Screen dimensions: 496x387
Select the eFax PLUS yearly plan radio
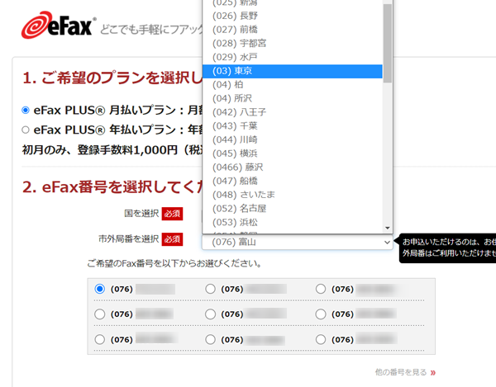(x=26, y=130)
